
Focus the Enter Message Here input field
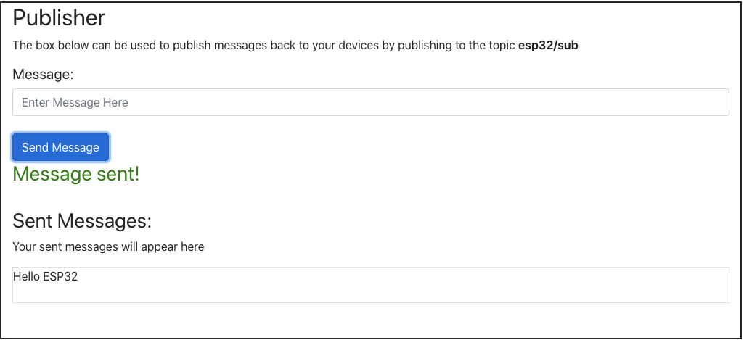pos(371,102)
